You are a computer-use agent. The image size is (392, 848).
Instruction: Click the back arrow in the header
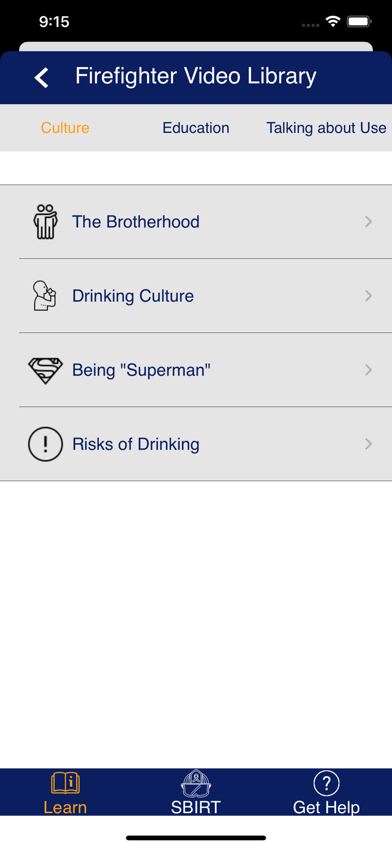tap(41, 76)
